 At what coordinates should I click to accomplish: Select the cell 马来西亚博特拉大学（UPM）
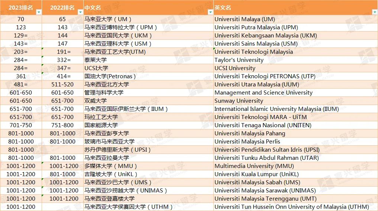click(149, 27)
